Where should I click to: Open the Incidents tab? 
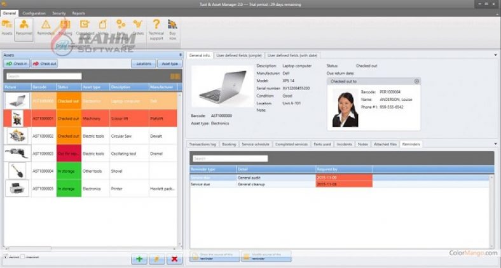(344, 144)
